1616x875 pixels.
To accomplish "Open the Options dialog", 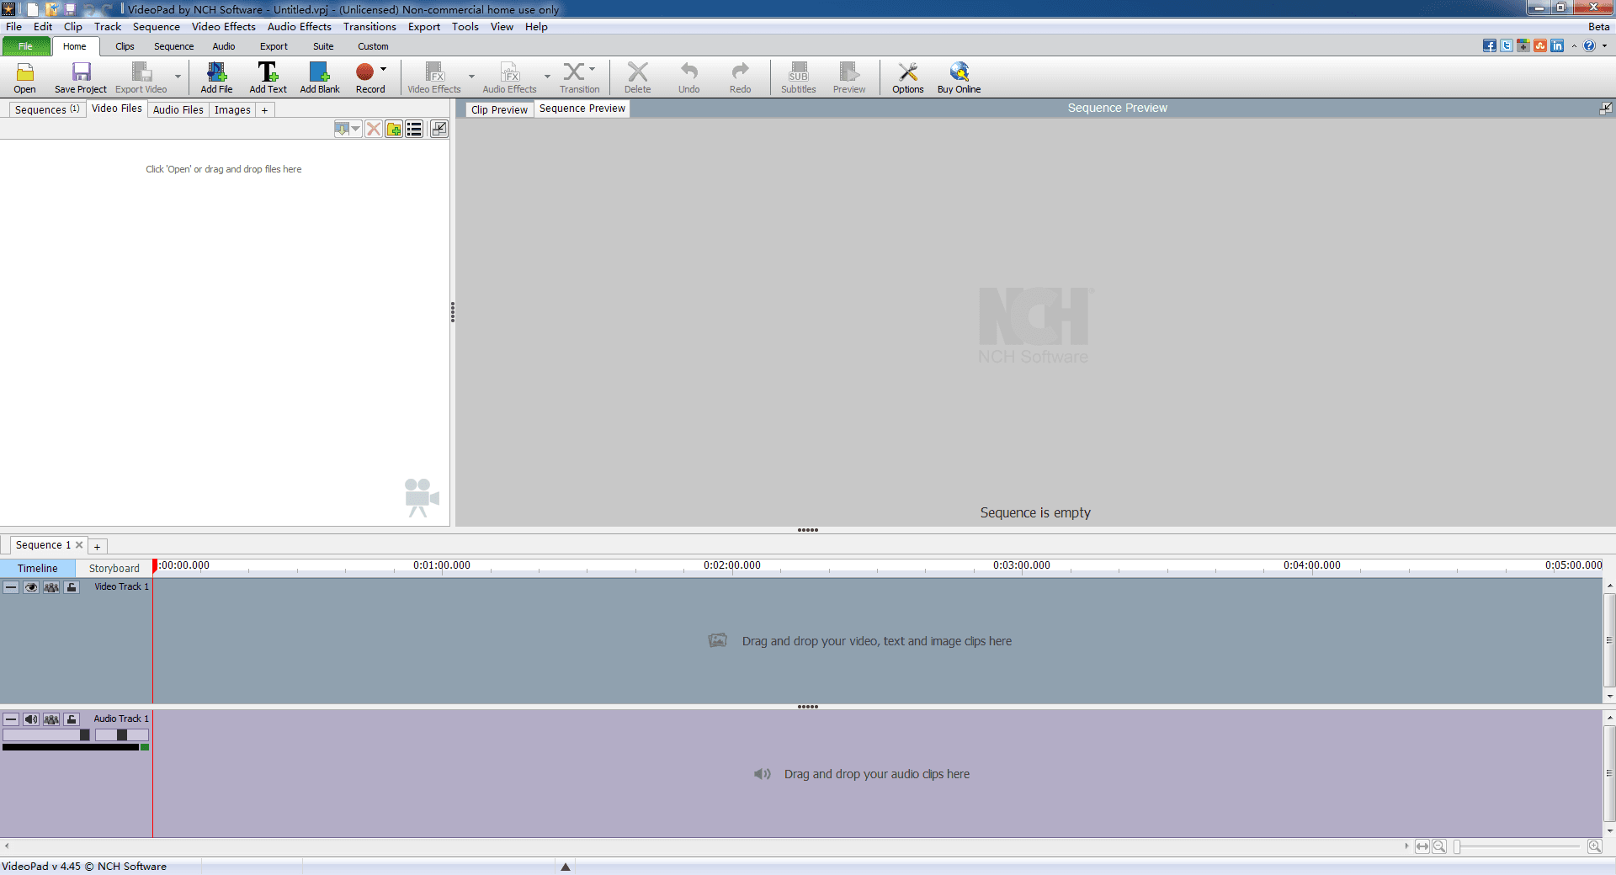I will [x=908, y=77].
